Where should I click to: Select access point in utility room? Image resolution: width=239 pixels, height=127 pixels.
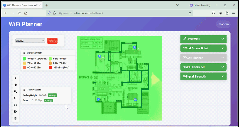tap(99, 56)
